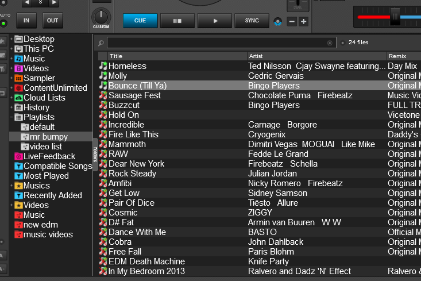This screenshot has width=421, height=281.
Task: Click the magnifier search icon
Action: coord(101,43)
